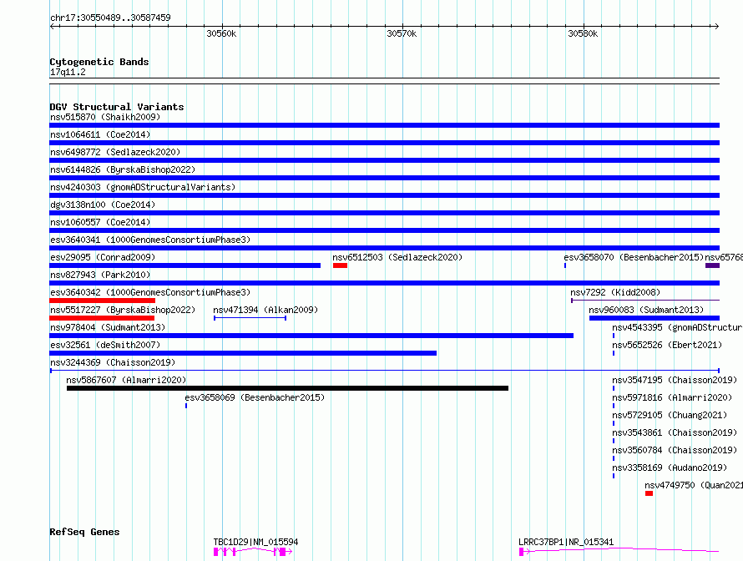Click nsv827943 (Park2010) label
This screenshot has width=743, height=561.
click(x=100, y=275)
